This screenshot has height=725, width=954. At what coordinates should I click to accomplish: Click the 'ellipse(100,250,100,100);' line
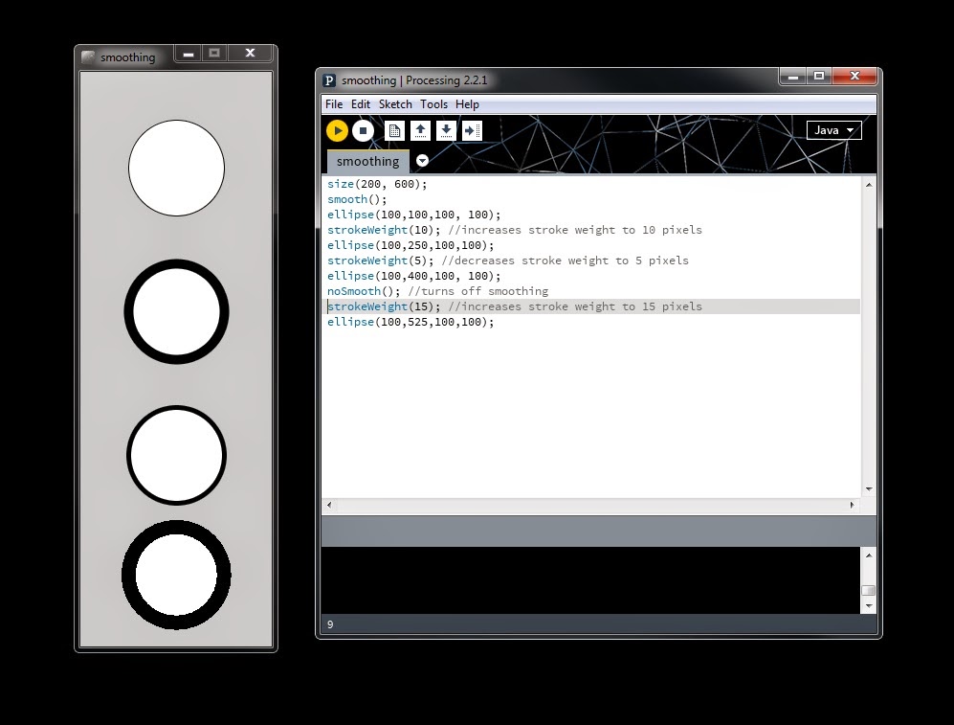click(x=410, y=245)
